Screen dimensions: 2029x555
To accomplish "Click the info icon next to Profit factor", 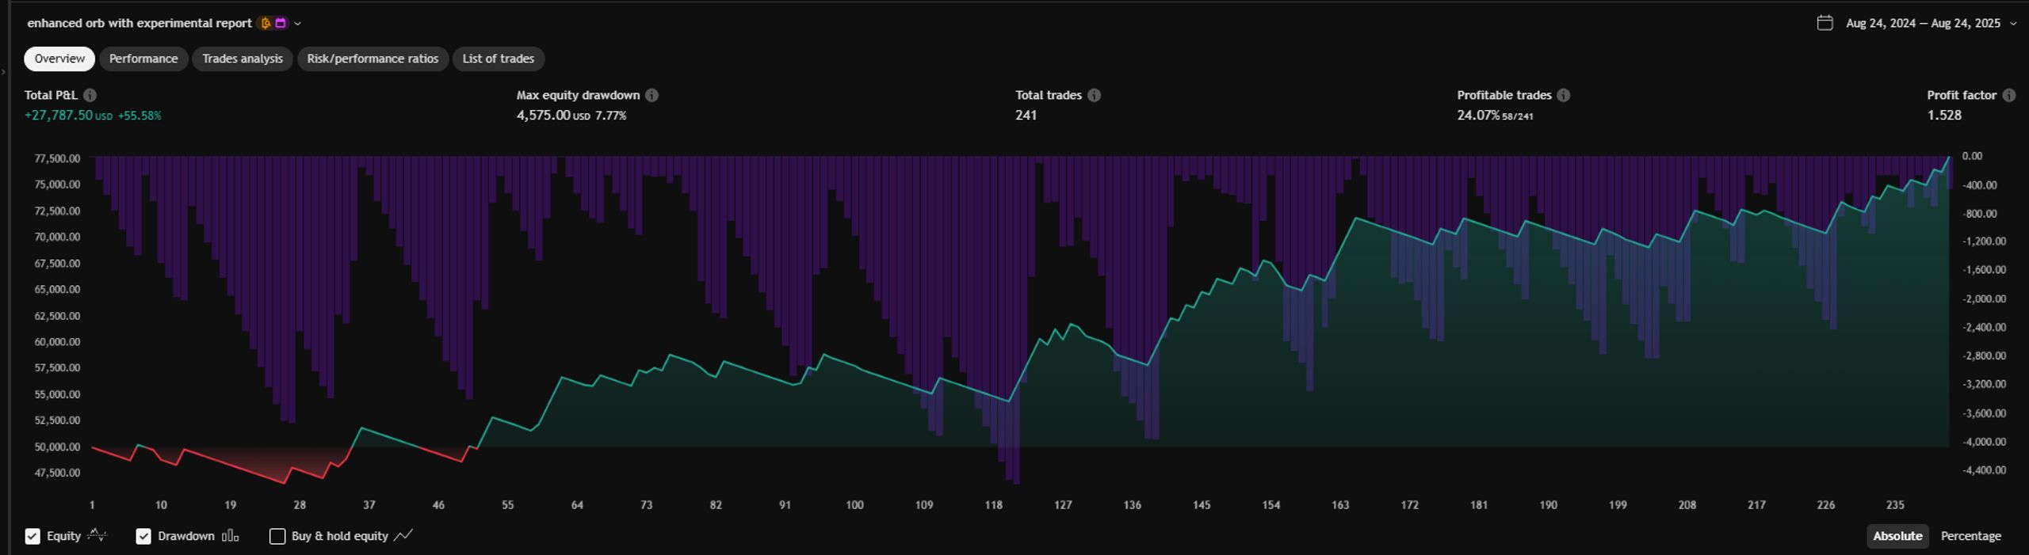I will (x=2008, y=95).
